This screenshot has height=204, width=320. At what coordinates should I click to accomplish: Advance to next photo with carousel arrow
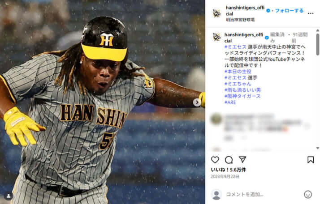point(197,102)
